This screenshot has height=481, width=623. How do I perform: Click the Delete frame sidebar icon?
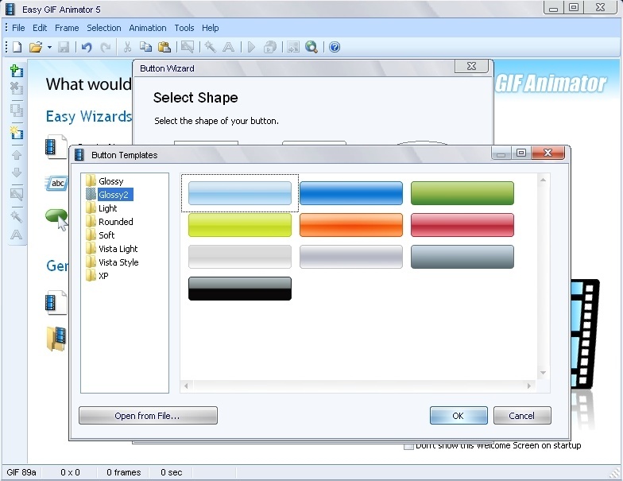point(17,87)
